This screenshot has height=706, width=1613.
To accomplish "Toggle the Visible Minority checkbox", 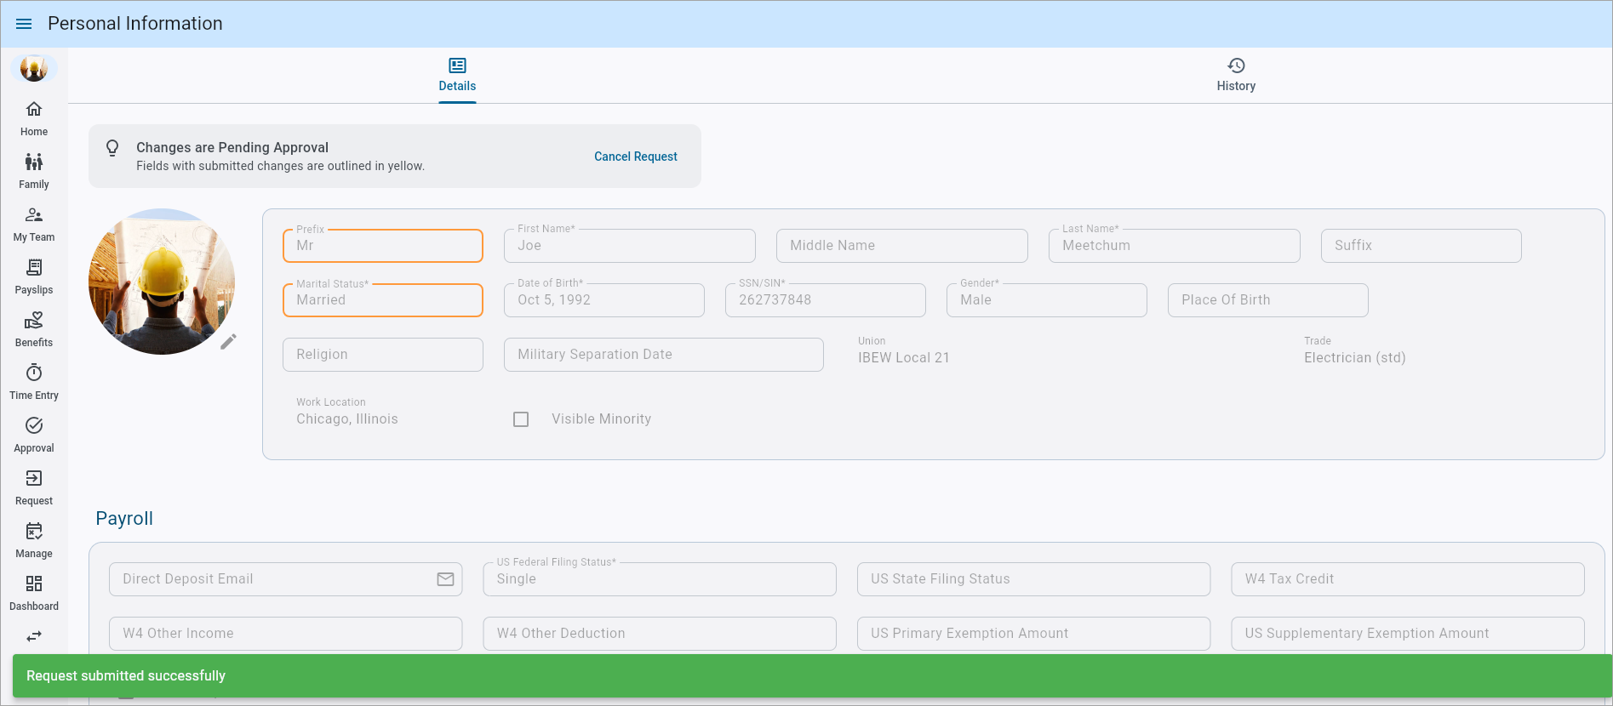I will [x=521, y=419].
